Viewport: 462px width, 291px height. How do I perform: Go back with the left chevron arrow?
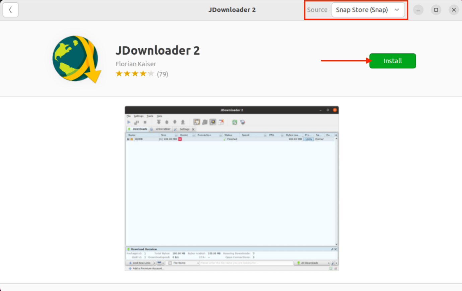(x=10, y=10)
